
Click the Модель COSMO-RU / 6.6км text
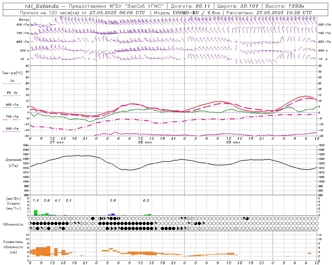pyautogui.click(x=187, y=13)
